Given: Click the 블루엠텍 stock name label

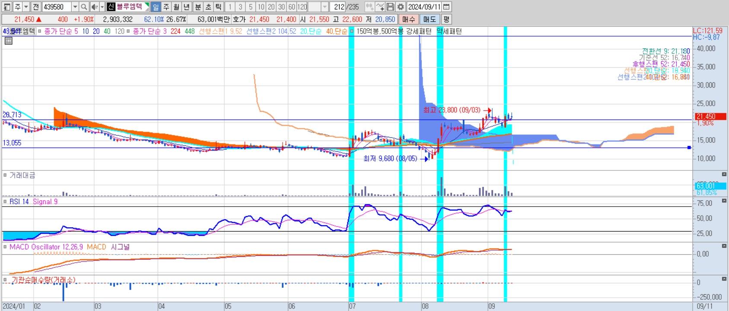Looking at the screenshot, I should click(x=129, y=7).
